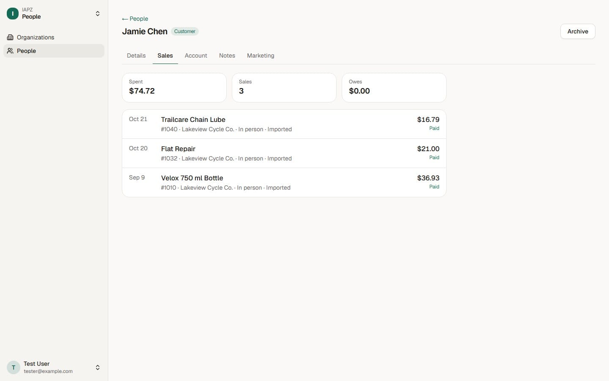Switch to the Details tab
The width and height of the screenshot is (609, 381).
coord(136,55)
